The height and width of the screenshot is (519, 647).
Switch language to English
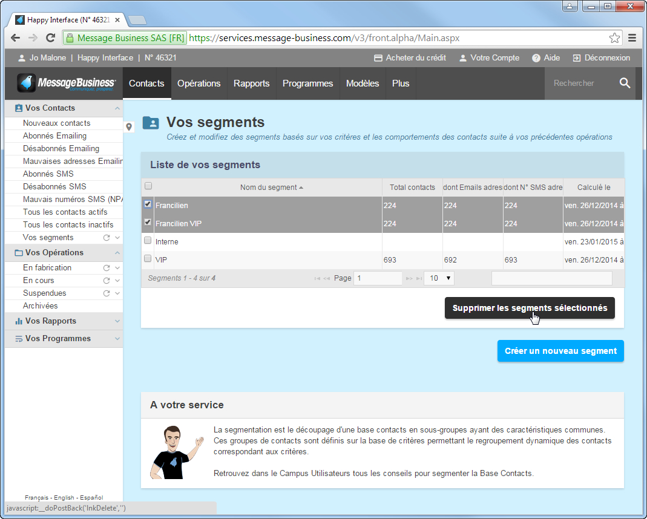click(x=62, y=497)
